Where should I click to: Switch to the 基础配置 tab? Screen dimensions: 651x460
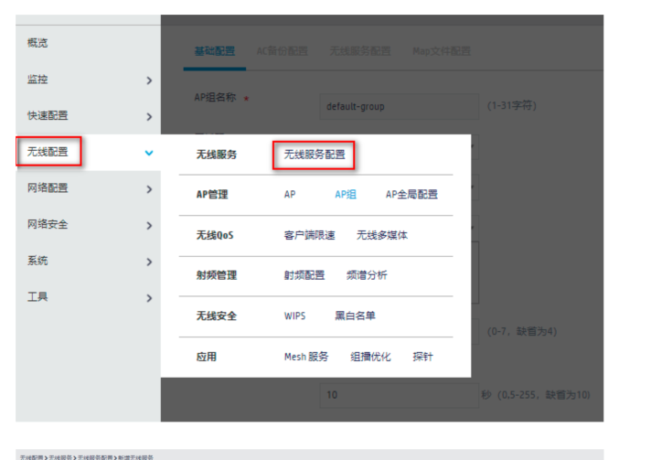click(x=215, y=51)
